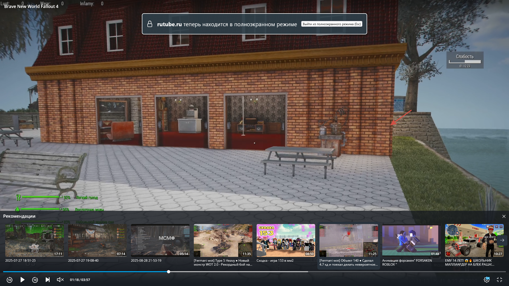509x286 pixels.
Task: Skip forward 10 seconds
Action: [35, 280]
